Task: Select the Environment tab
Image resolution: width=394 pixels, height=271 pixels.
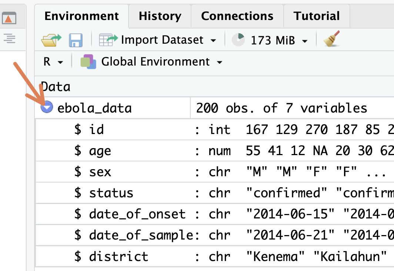Action: point(81,16)
